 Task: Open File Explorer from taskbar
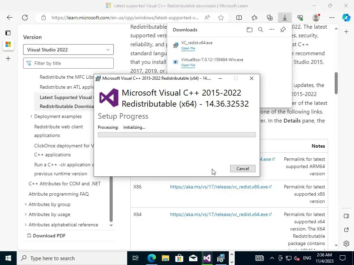click(x=165, y=258)
